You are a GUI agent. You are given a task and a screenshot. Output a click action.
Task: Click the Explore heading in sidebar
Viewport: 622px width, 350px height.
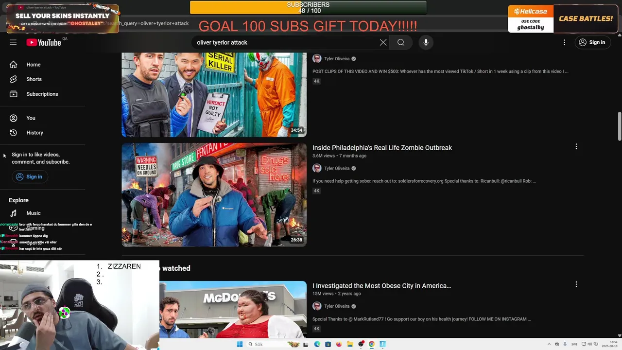(18, 200)
